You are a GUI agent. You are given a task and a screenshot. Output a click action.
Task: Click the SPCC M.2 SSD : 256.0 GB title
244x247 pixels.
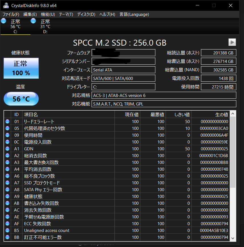120,43
